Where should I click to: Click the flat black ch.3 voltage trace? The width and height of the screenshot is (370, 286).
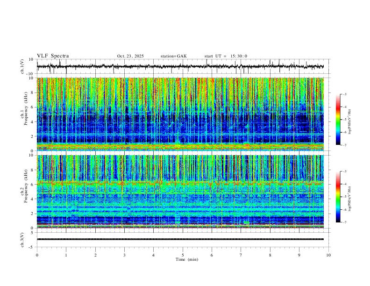pyautogui.click(x=180, y=239)
